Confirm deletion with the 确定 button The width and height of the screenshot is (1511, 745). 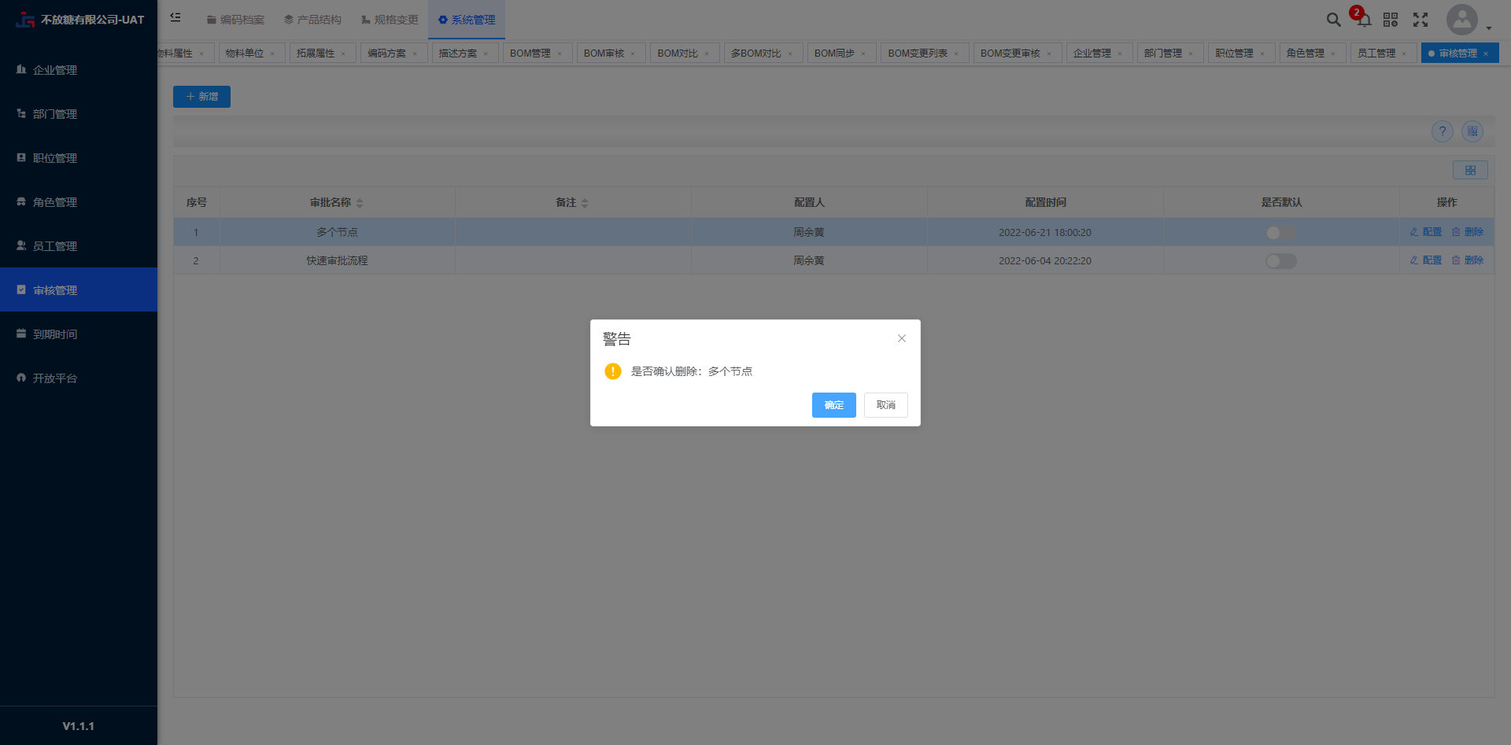(x=833, y=405)
